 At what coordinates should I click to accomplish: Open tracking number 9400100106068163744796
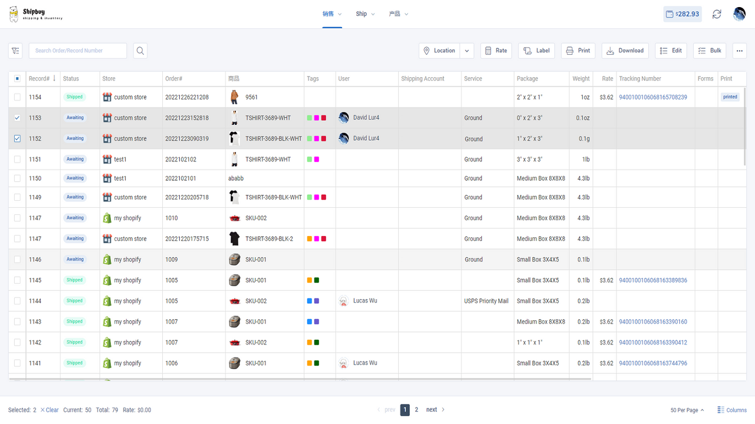653,363
